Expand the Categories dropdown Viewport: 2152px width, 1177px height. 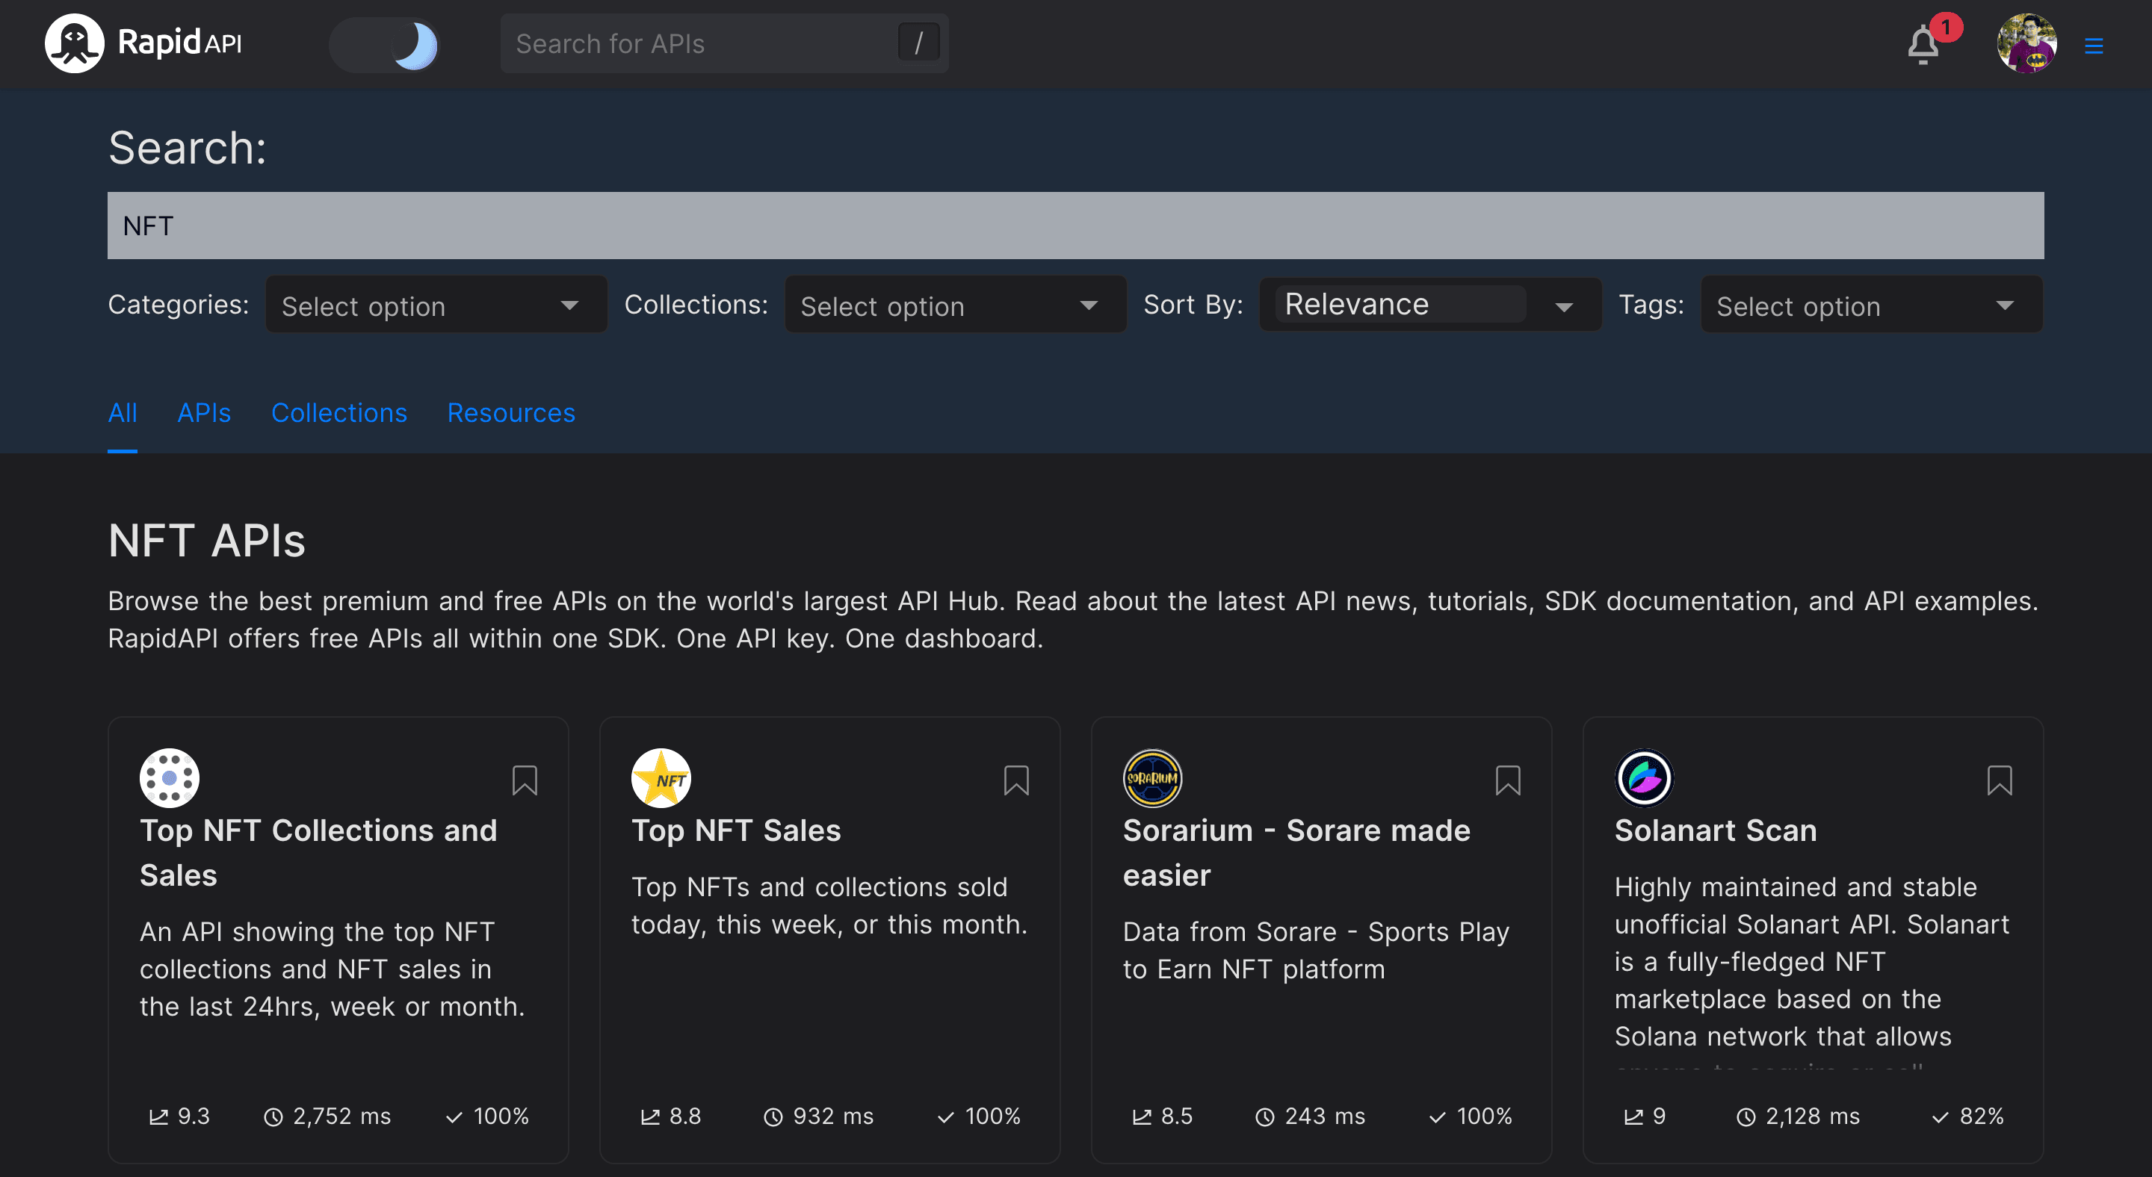pyautogui.click(x=436, y=305)
